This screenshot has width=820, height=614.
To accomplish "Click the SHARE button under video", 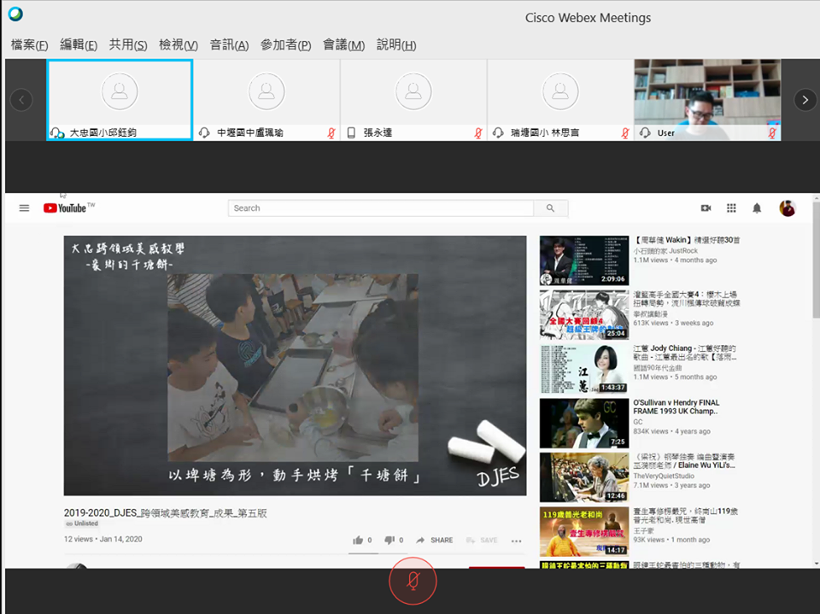I will point(435,541).
